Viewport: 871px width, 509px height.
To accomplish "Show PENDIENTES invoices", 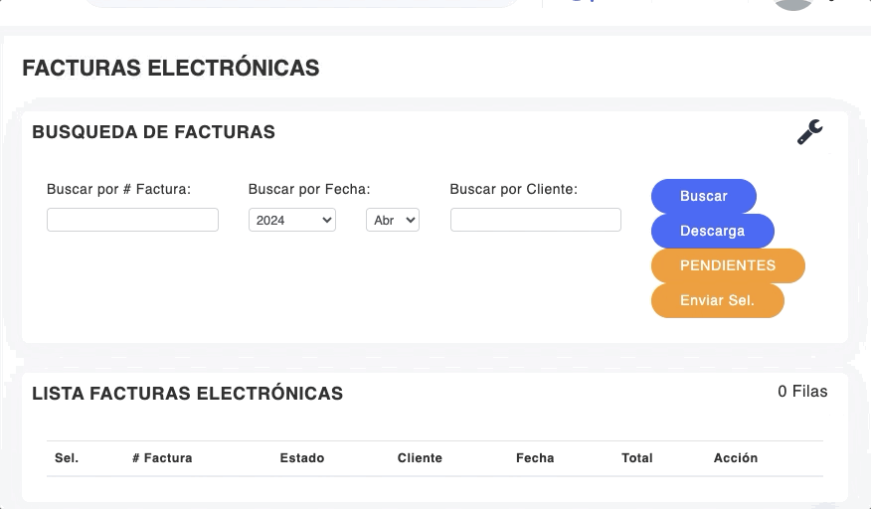I will pyautogui.click(x=727, y=265).
